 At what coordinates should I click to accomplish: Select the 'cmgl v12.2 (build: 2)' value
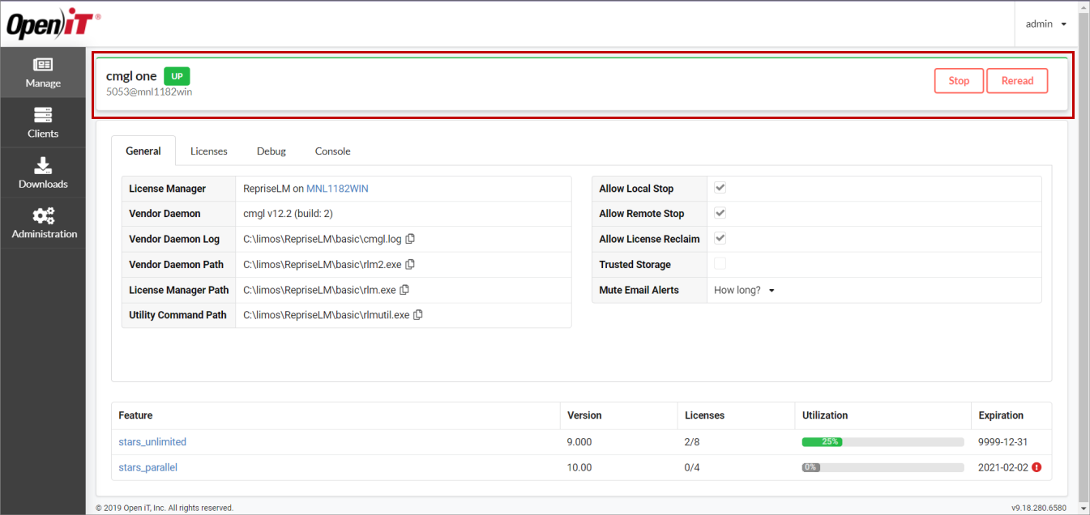pos(289,214)
